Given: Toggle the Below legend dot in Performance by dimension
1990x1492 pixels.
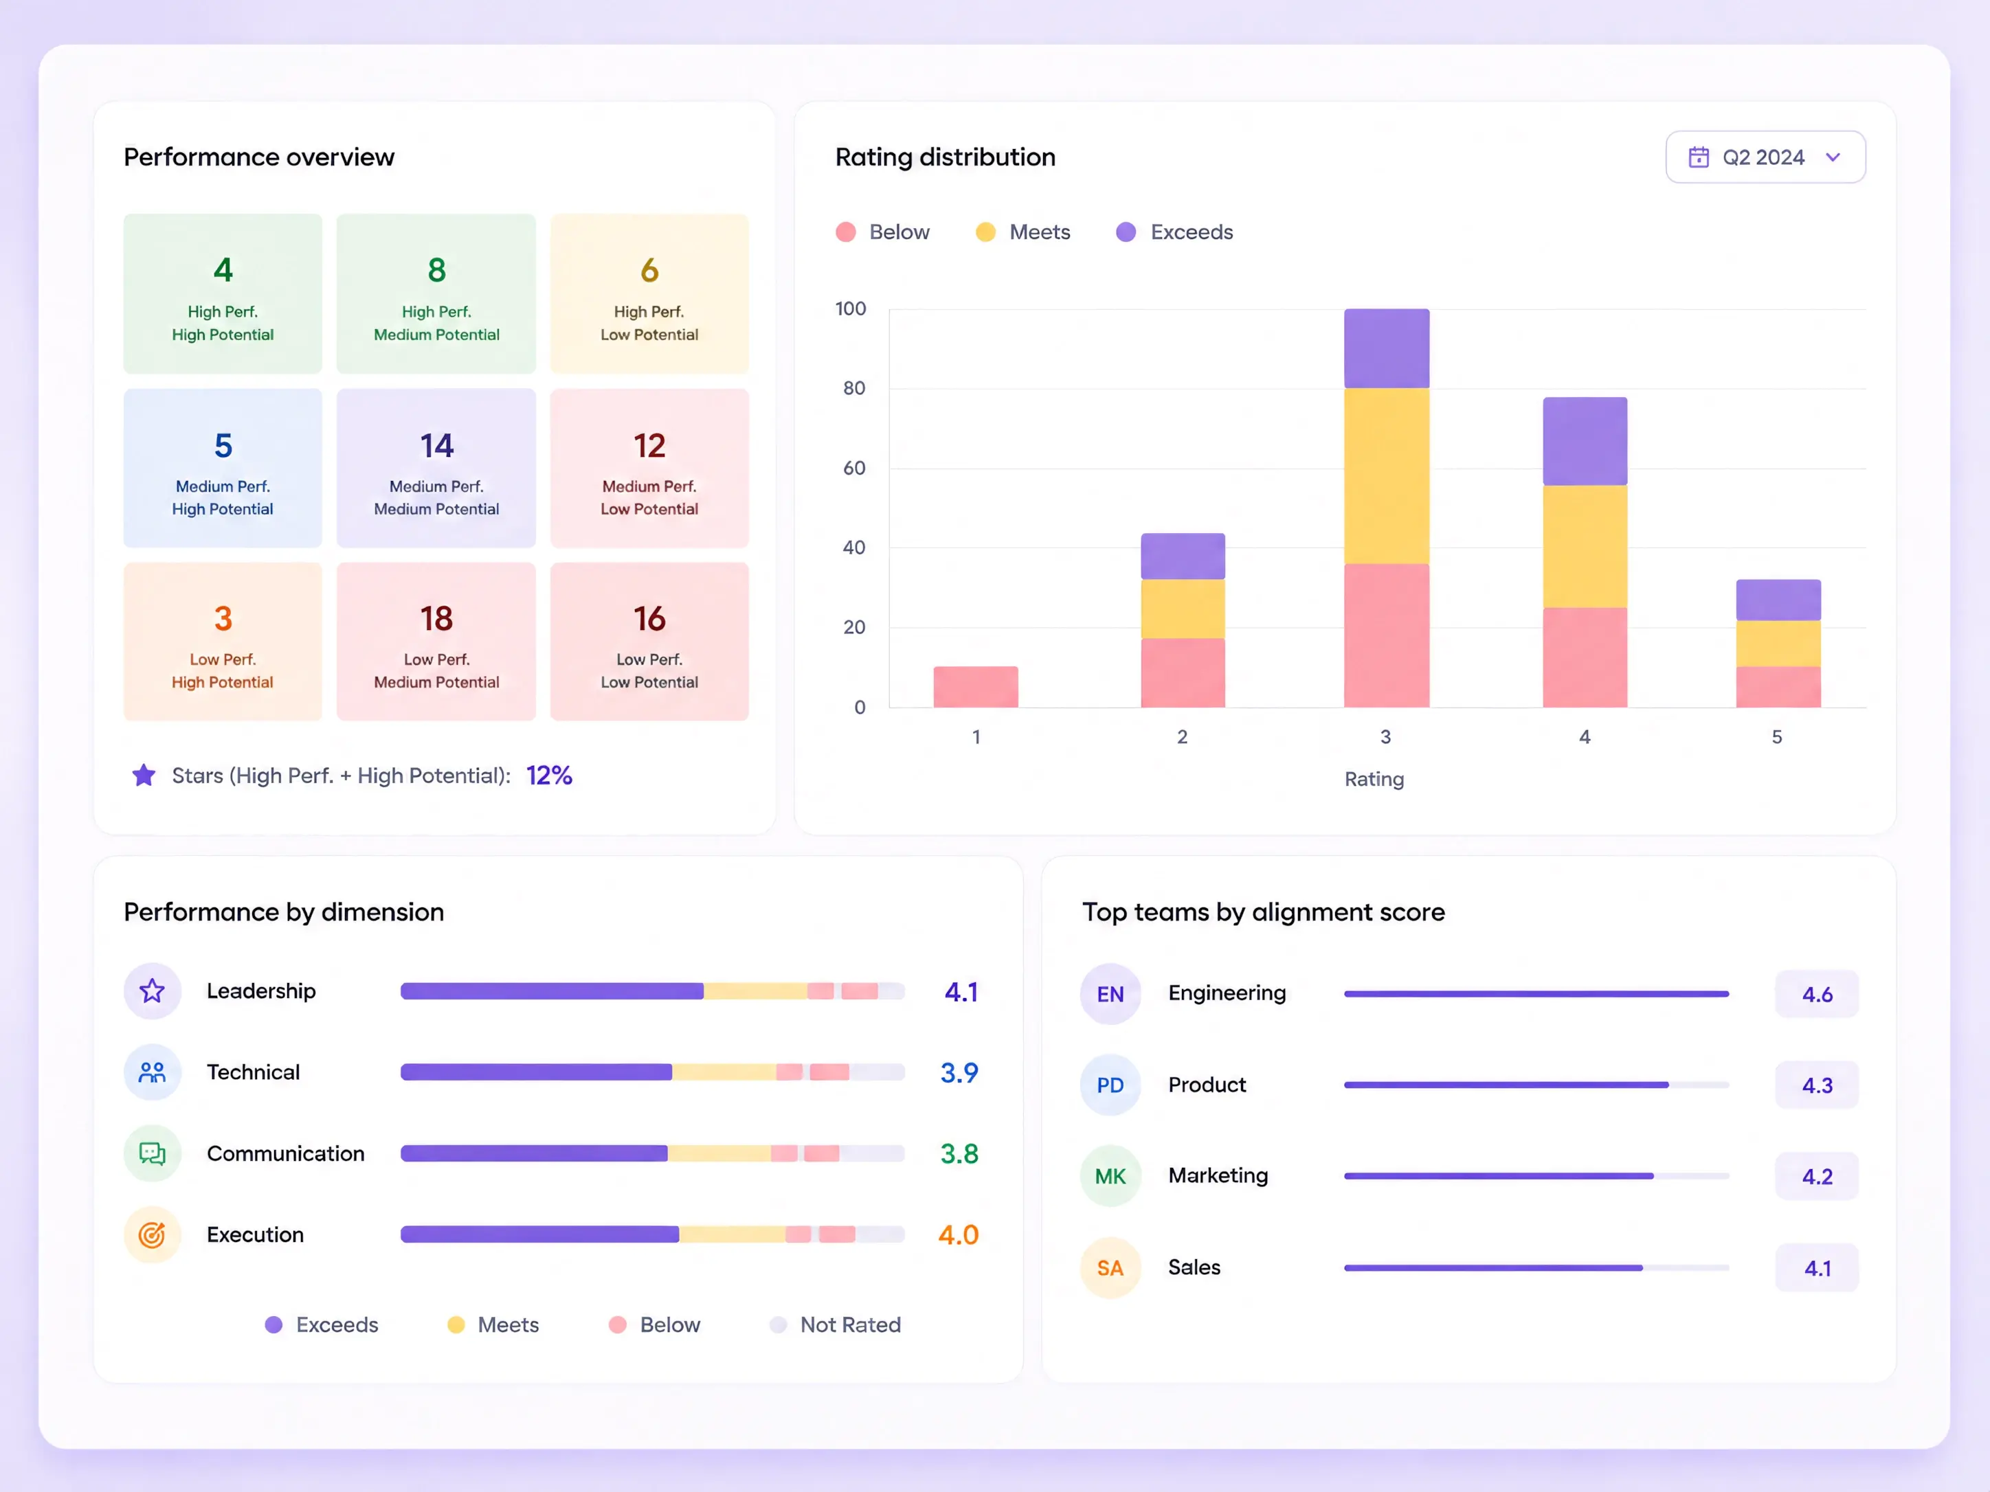Looking at the screenshot, I should tap(617, 1324).
